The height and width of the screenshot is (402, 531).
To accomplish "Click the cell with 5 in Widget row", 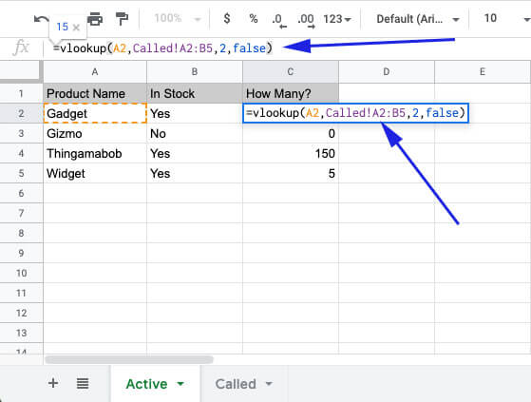I will 291,173.
